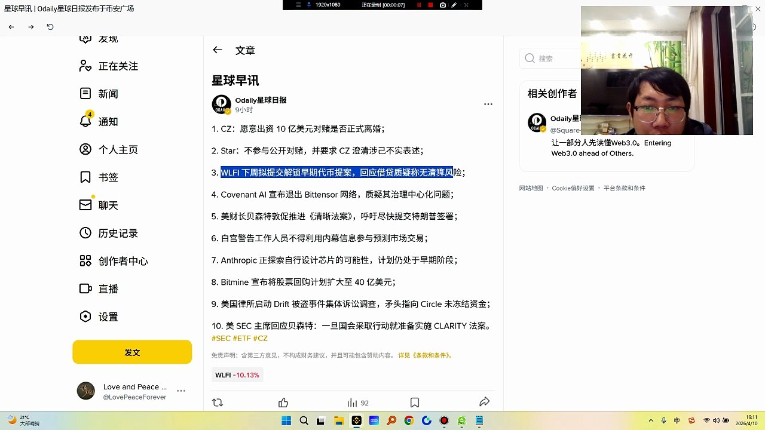Open the article's three-dot more menu
The height and width of the screenshot is (430, 765).
click(x=488, y=104)
